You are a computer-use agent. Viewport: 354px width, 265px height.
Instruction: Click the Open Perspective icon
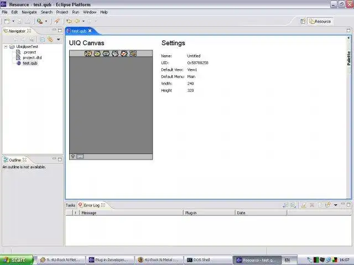click(303, 22)
